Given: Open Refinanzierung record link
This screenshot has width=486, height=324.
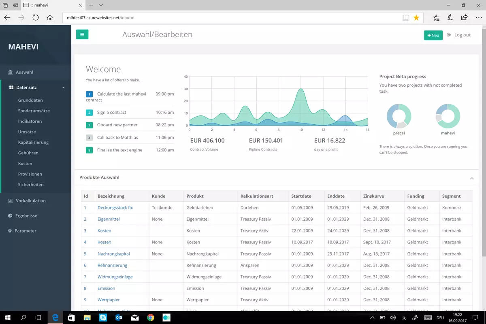Looking at the screenshot, I should pos(112,265).
